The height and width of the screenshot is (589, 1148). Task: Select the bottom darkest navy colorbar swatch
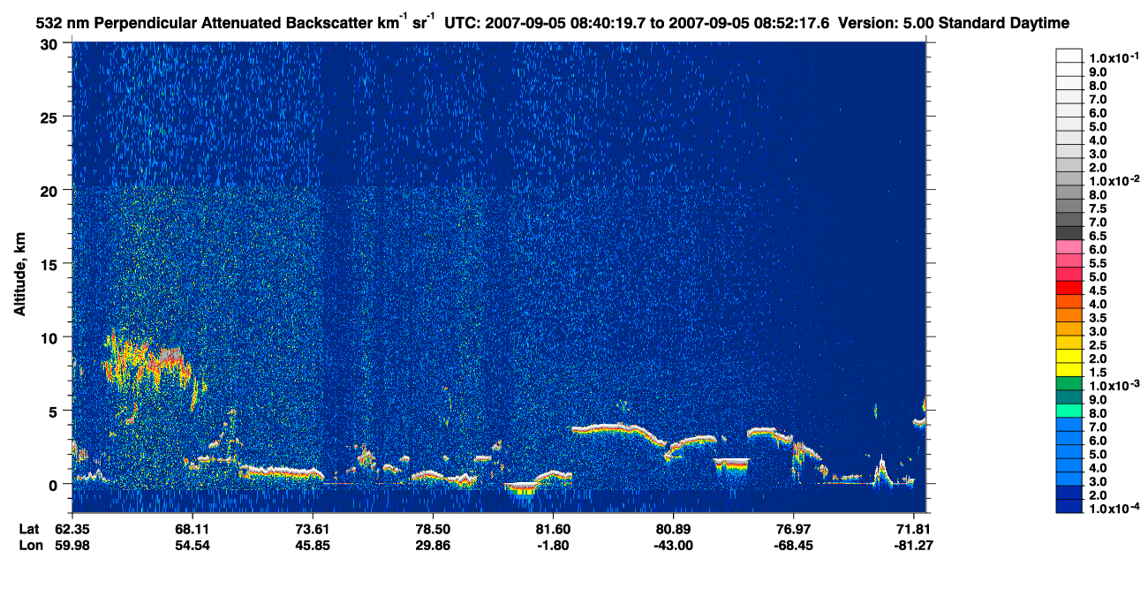(1069, 506)
